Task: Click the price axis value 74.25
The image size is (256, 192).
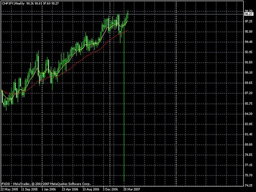Action: click(249, 185)
